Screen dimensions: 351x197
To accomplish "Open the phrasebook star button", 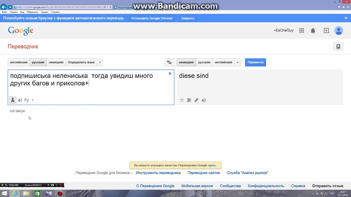I will point(338,47).
